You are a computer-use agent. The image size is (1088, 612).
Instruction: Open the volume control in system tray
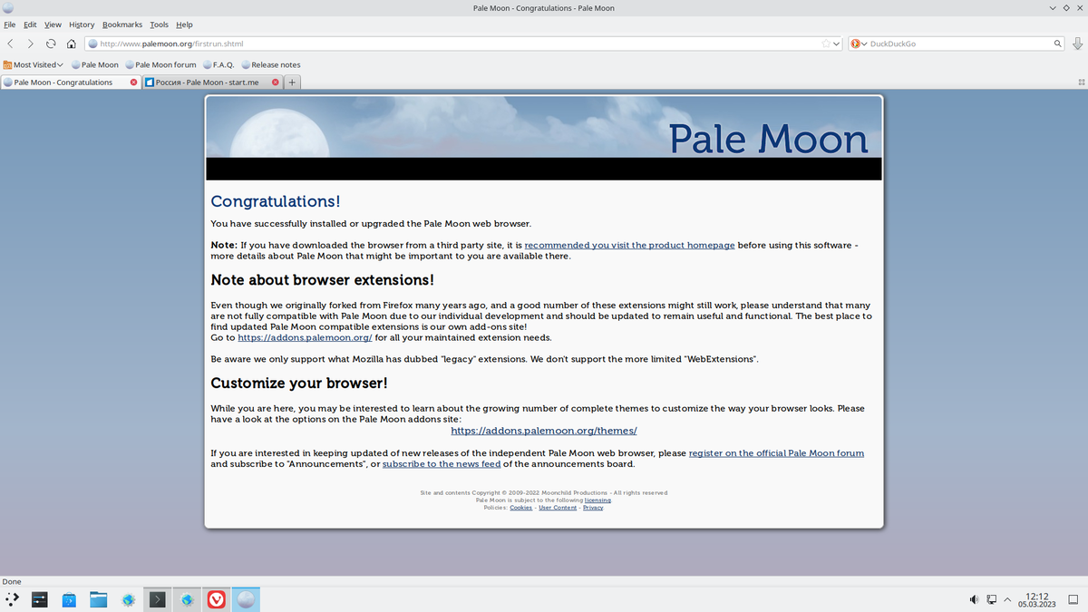(974, 599)
